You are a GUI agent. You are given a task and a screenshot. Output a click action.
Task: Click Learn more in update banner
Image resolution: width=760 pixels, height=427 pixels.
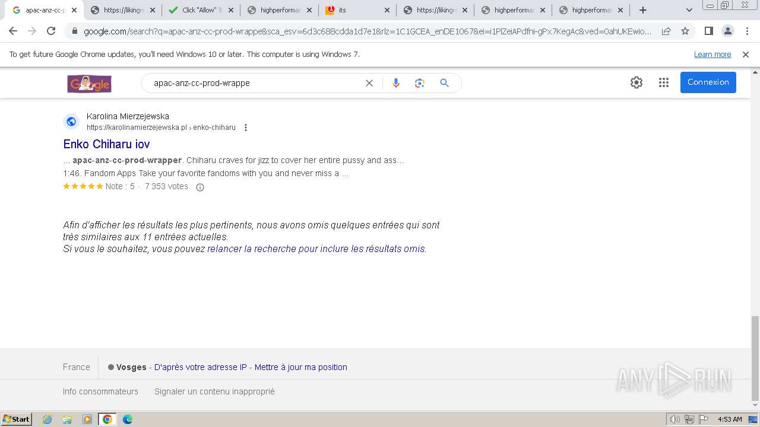[712, 55]
